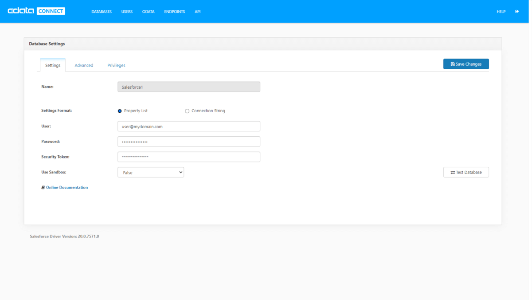This screenshot has height=300, width=532.
Task: Click the Security Token label
Action: 55,157
